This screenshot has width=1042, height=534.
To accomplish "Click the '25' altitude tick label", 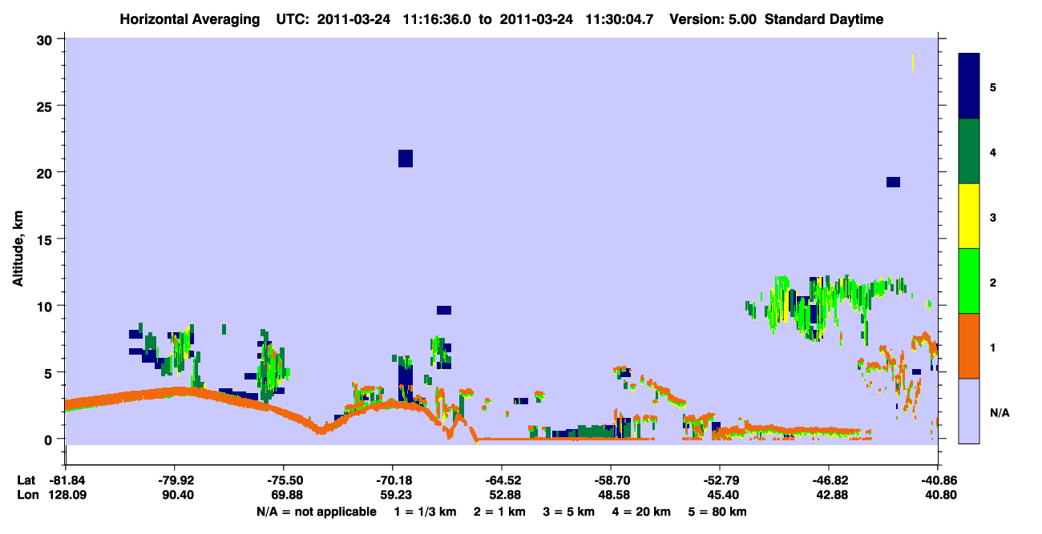I will (x=46, y=106).
